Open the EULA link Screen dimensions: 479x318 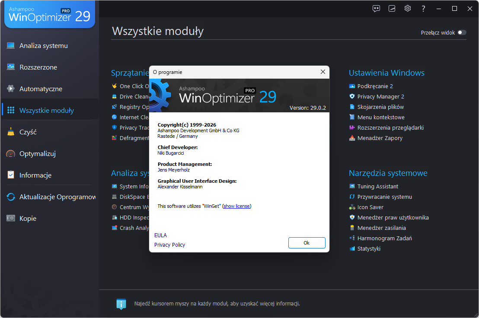(160, 235)
